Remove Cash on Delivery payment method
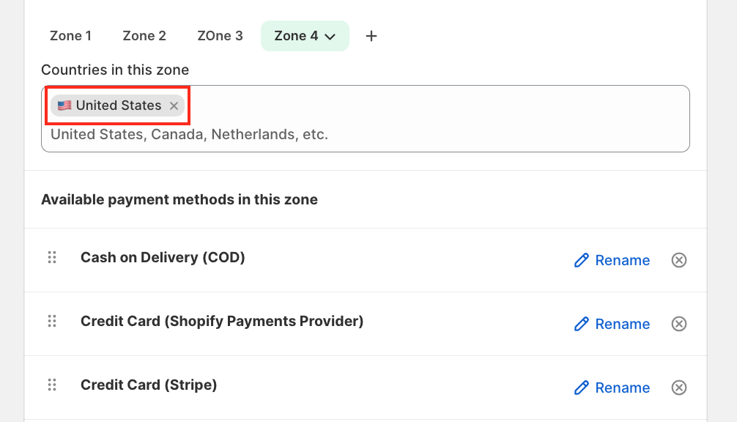This screenshot has height=422, width=737. (679, 260)
